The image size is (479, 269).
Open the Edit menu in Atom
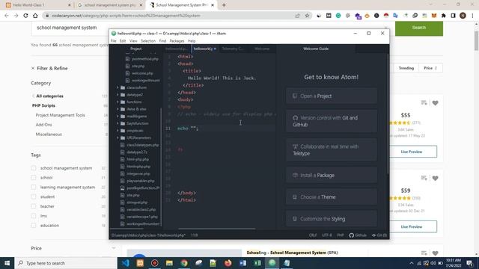pos(123,41)
